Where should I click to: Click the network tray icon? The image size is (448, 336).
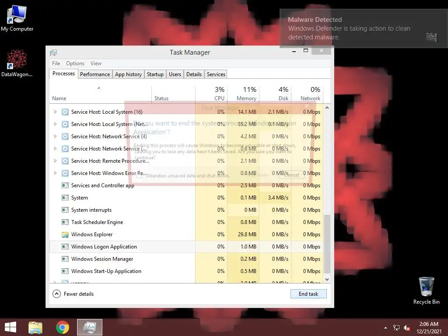pos(396,328)
